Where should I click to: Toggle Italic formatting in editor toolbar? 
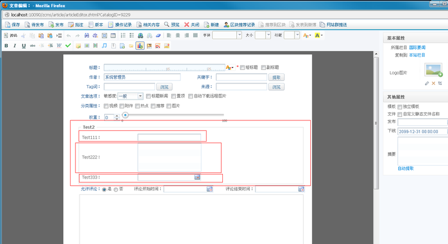(x=15, y=45)
